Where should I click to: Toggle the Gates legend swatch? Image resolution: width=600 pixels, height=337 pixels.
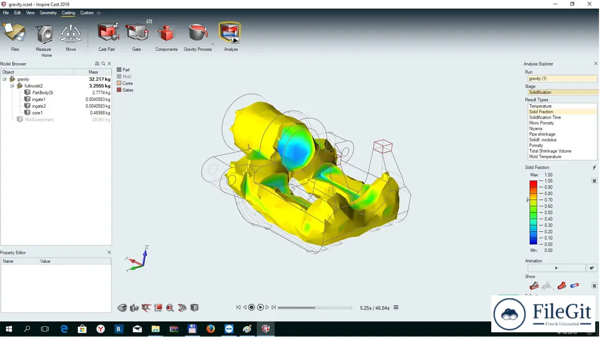[x=119, y=90]
